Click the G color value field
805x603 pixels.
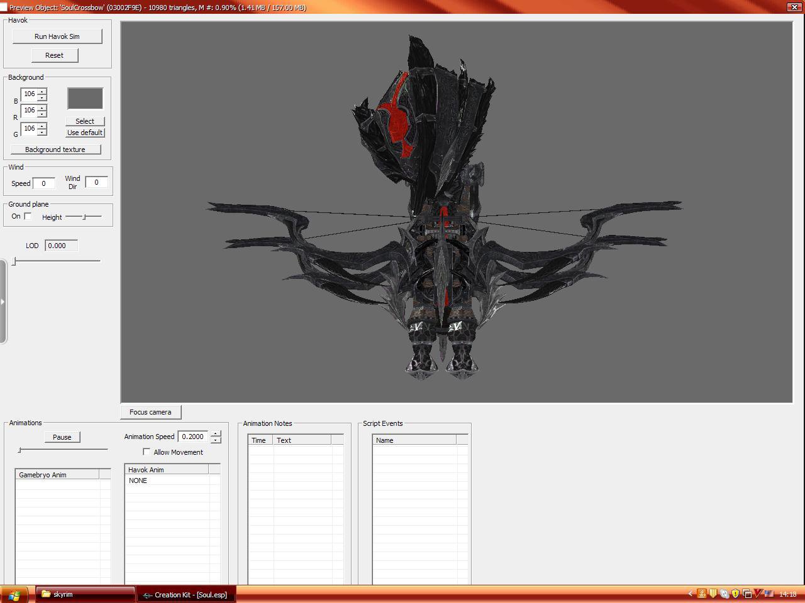[x=29, y=129]
